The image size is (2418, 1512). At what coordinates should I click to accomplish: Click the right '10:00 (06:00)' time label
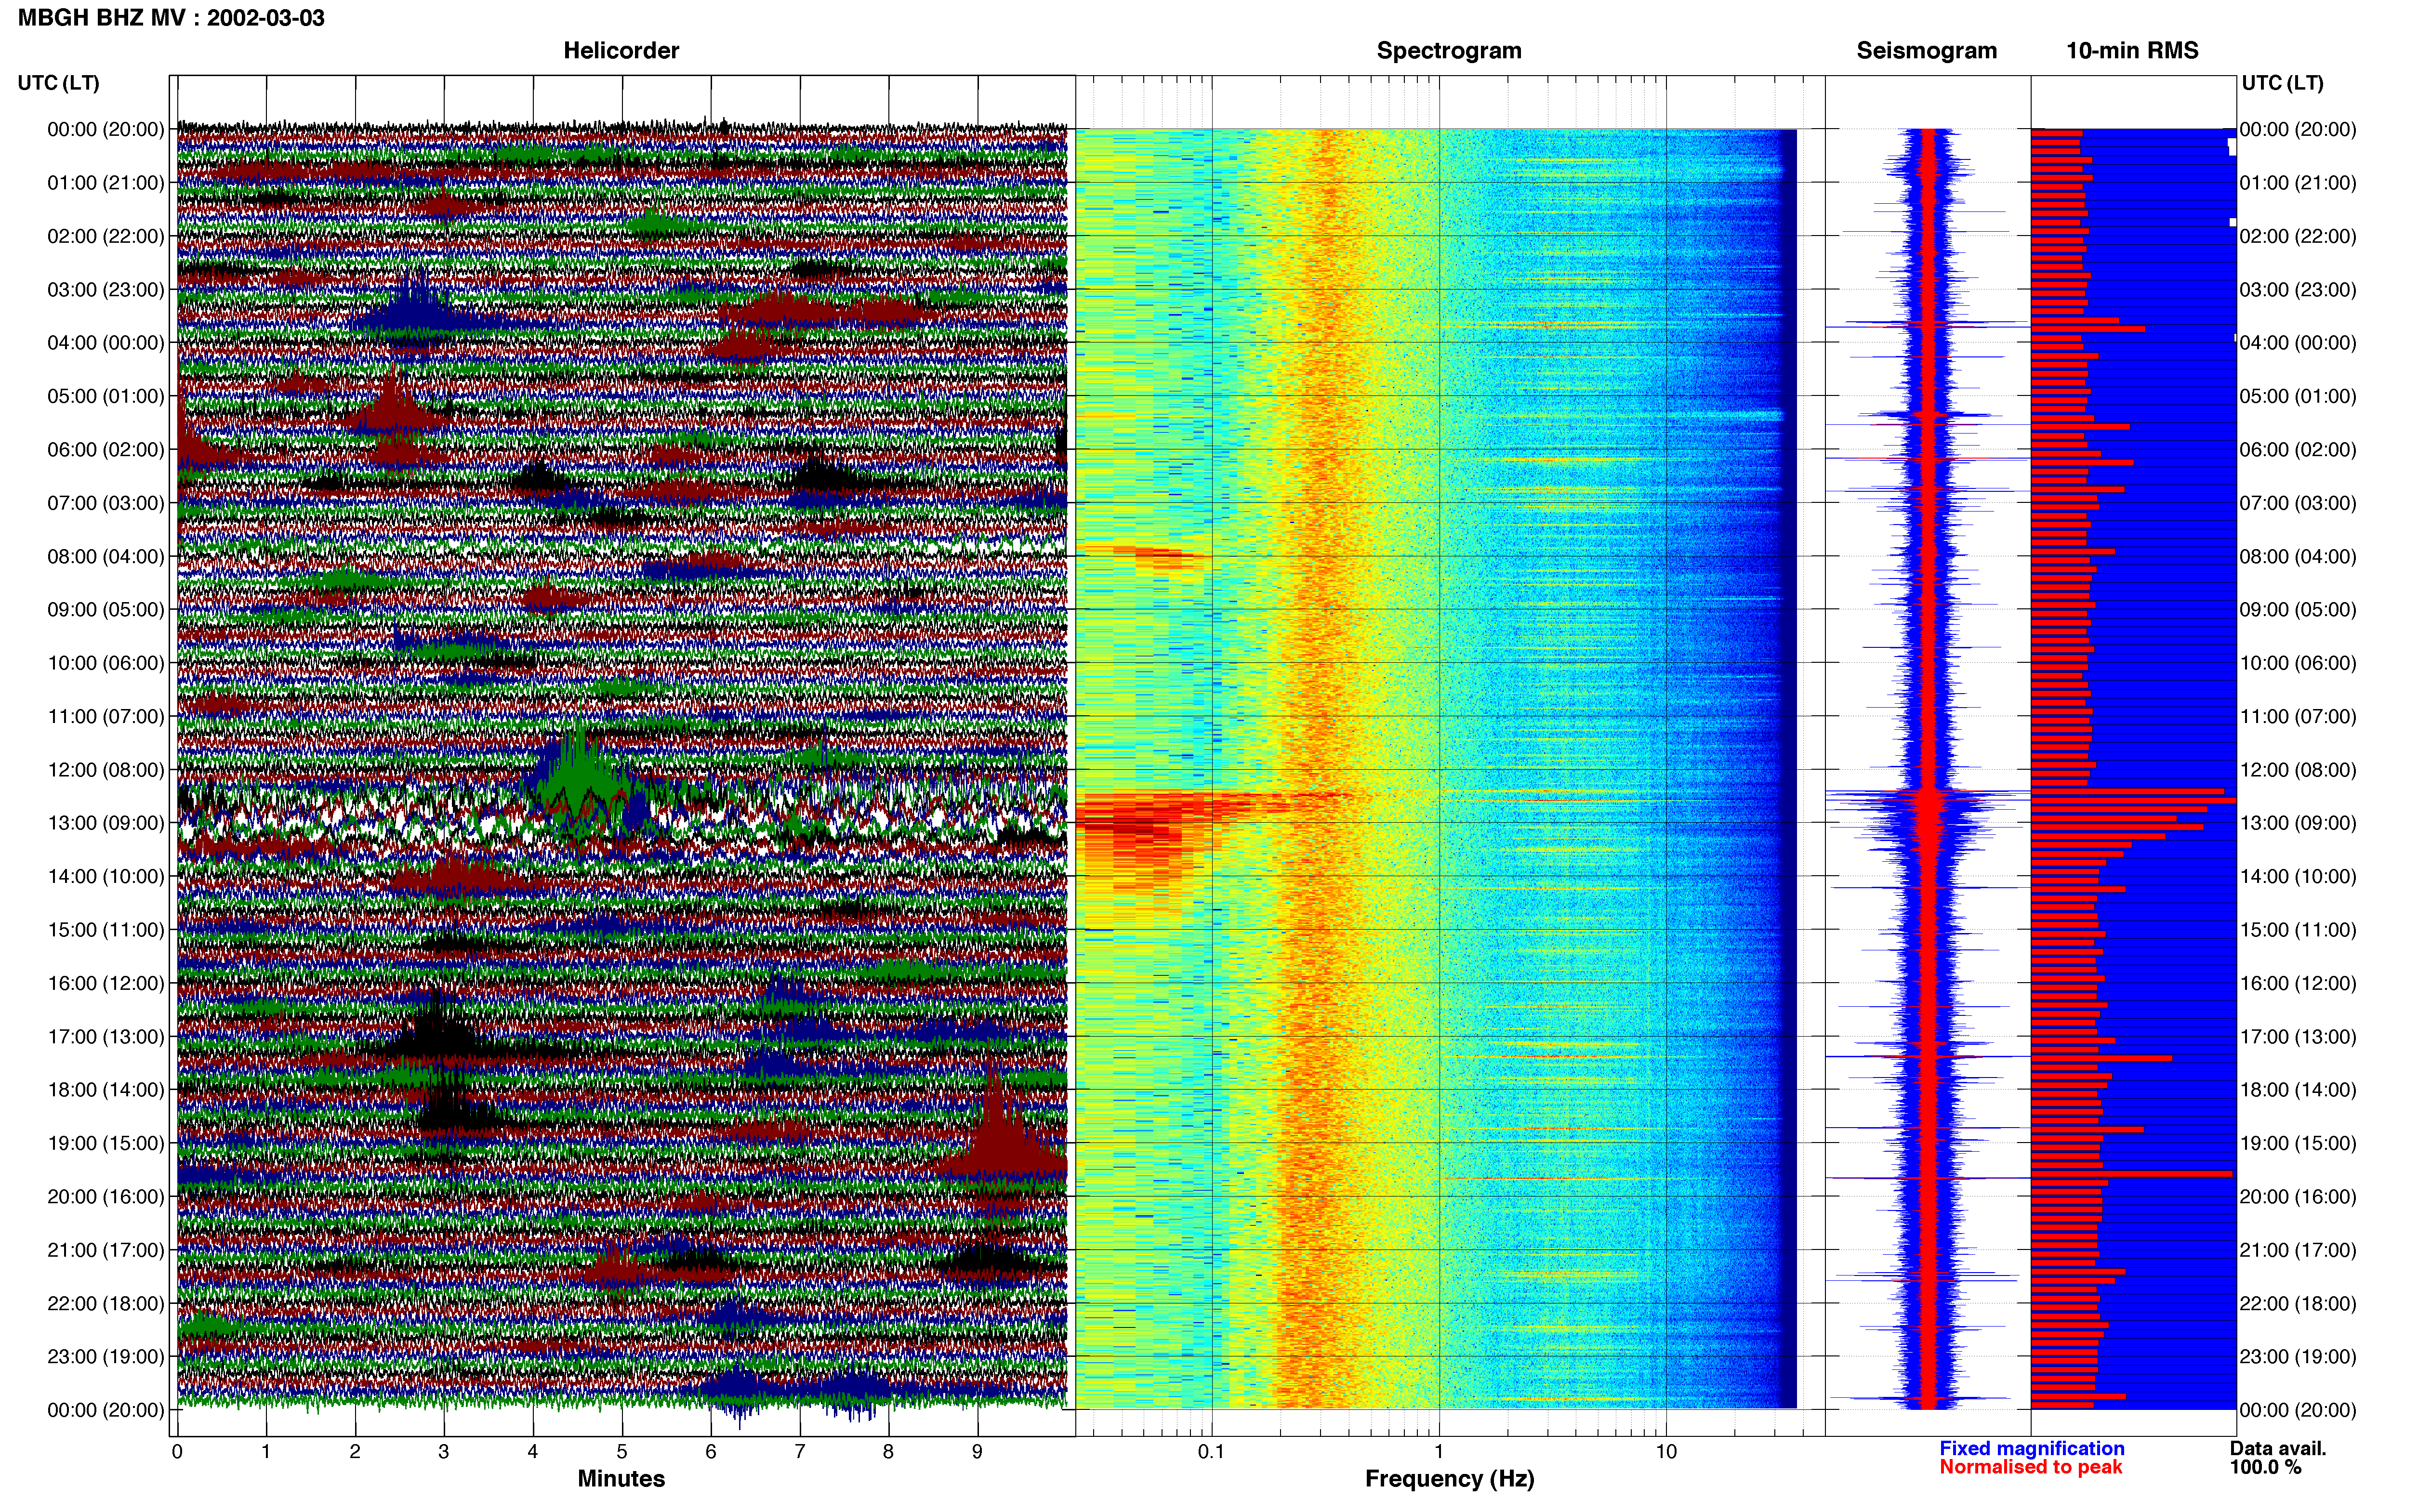(x=2298, y=663)
